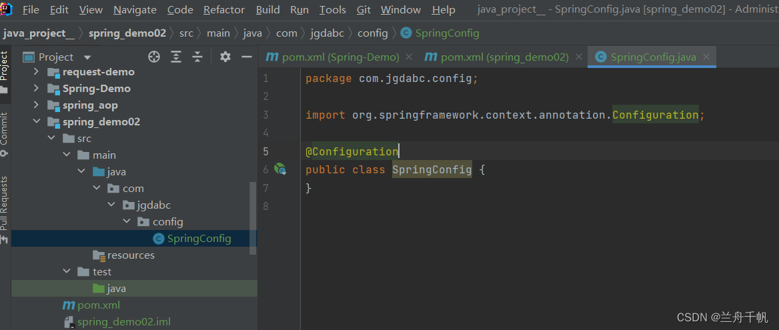
Task: Select pom.xml in project tree
Action: pyautogui.click(x=91, y=305)
